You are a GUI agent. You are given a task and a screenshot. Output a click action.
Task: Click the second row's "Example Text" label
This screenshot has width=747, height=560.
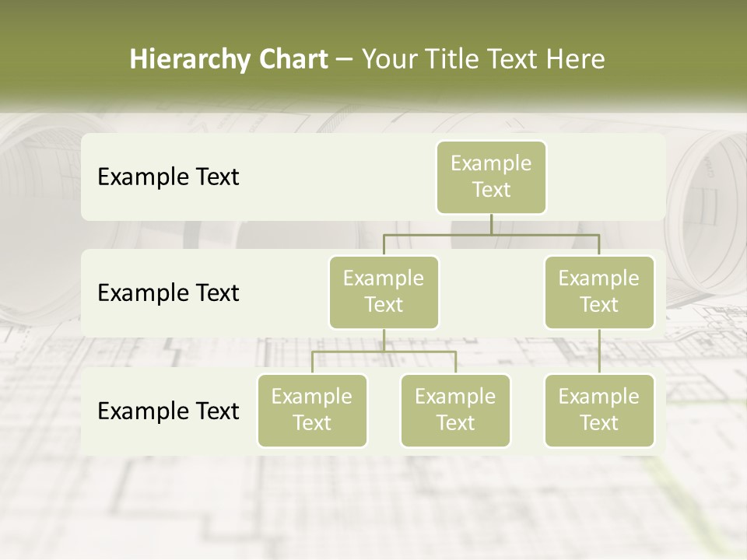click(168, 293)
